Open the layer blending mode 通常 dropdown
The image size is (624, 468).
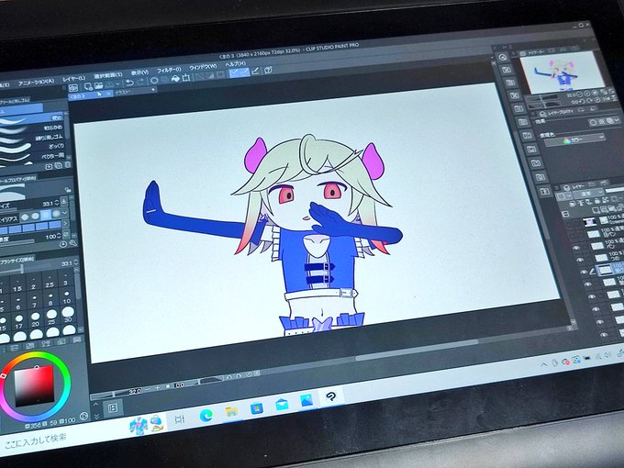click(588, 194)
